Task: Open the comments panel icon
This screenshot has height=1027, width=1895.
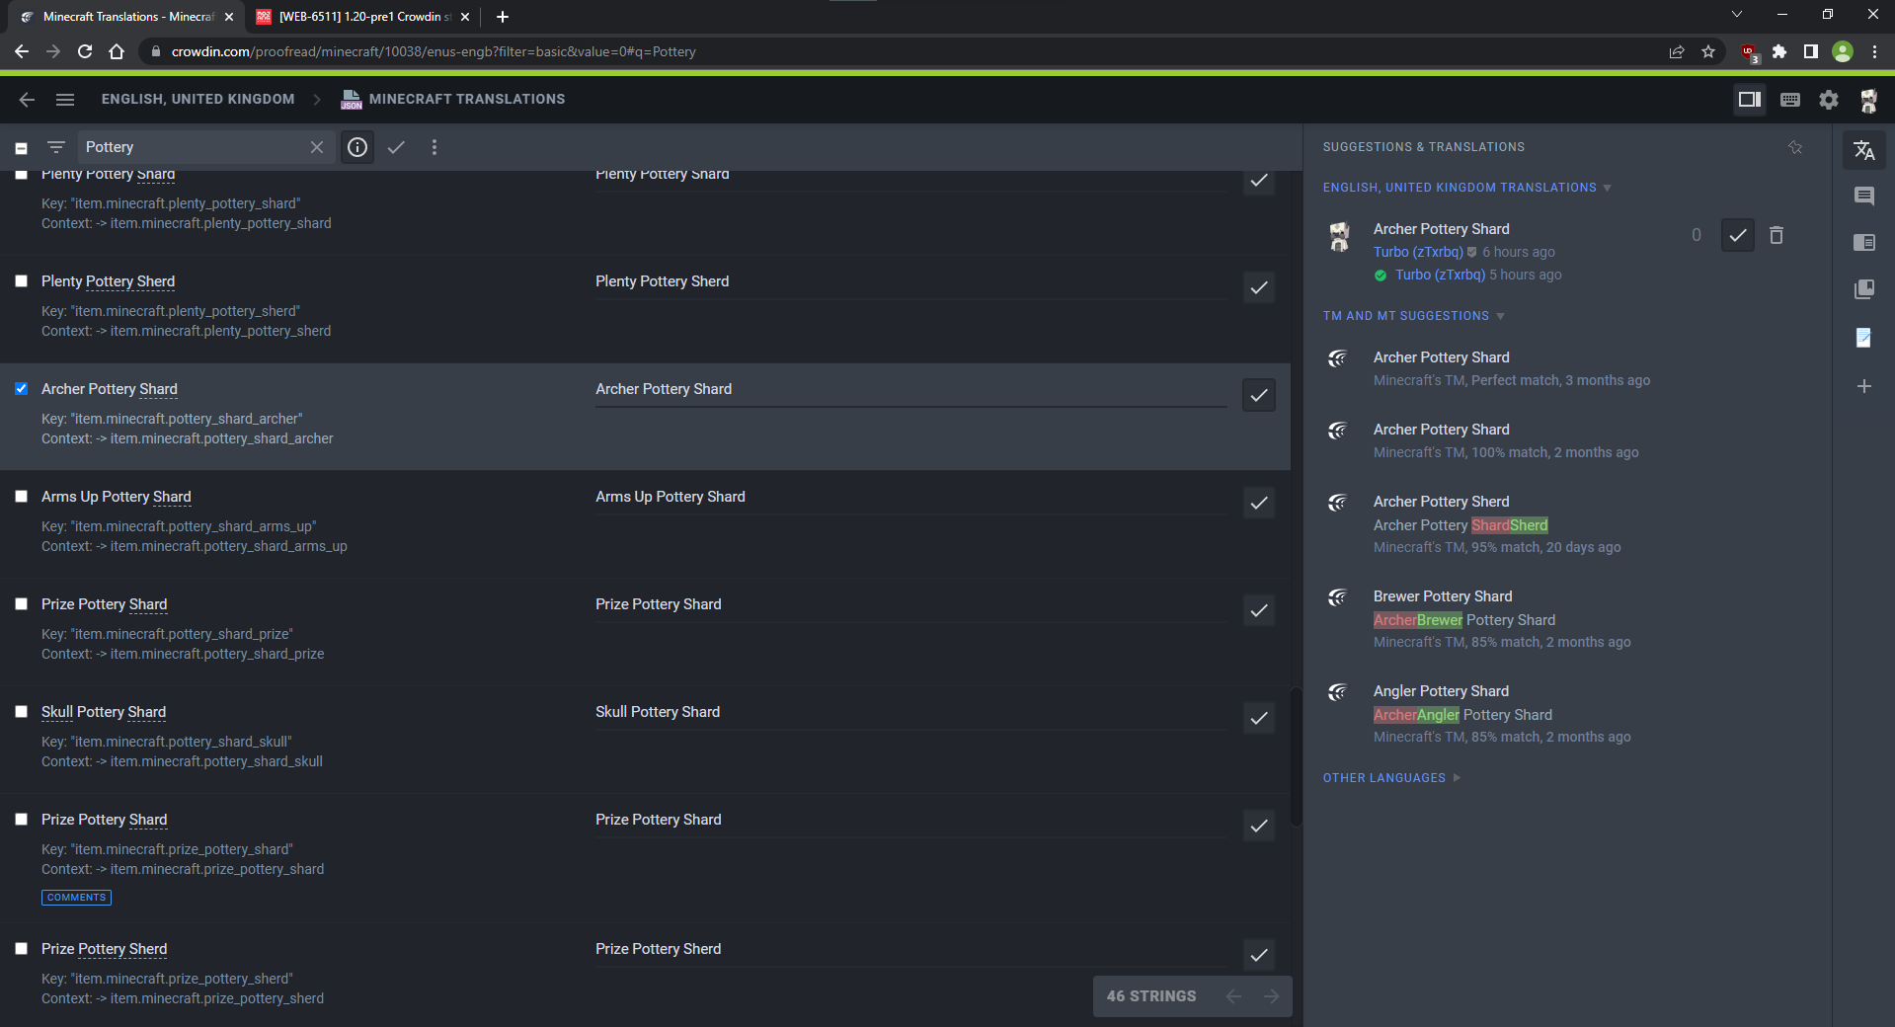Action: click(1863, 196)
